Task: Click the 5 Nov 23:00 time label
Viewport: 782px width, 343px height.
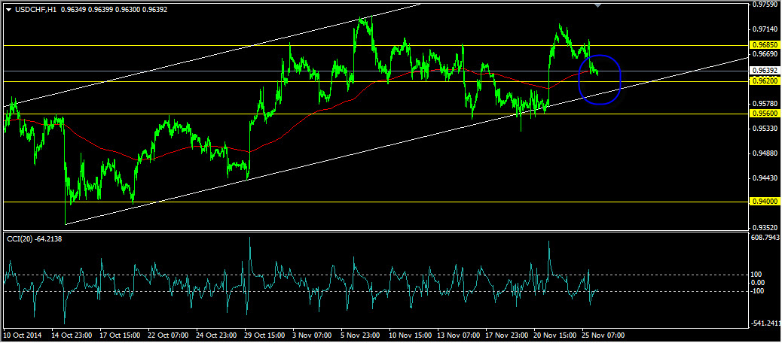Action: coord(359,335)
